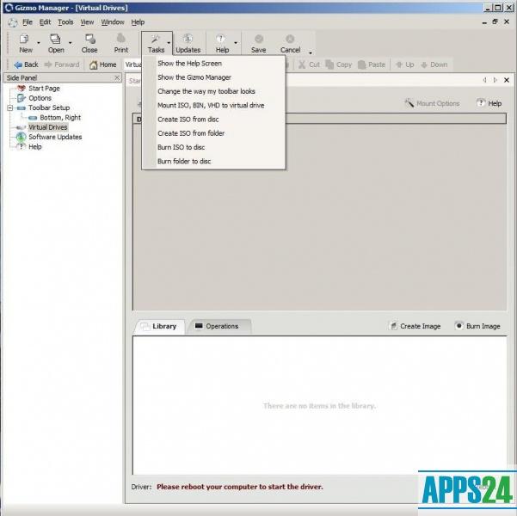Select the Toolbar Setup label in side panel
Image resolution: width=517 pixels, height=516 pixels.
coord(49,107)
